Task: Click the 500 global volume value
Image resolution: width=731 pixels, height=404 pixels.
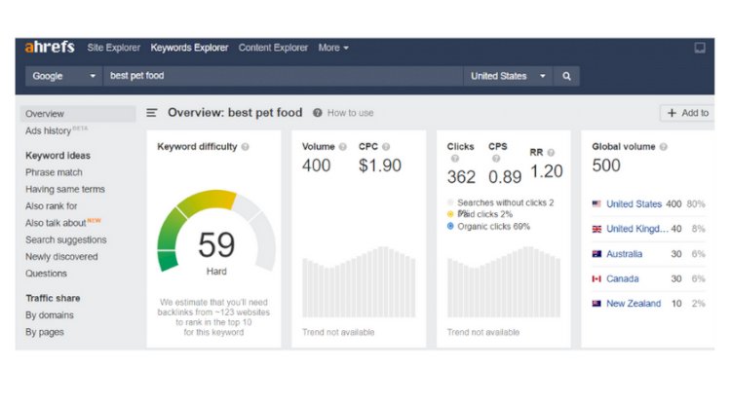Action: point(606,165)
